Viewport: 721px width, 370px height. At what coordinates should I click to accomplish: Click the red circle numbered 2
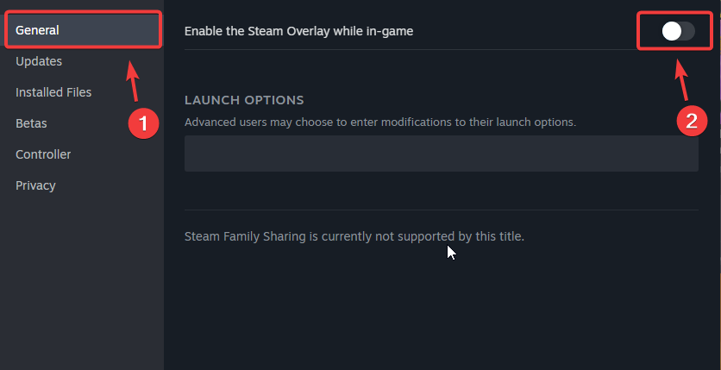click(x=692, y=120)
